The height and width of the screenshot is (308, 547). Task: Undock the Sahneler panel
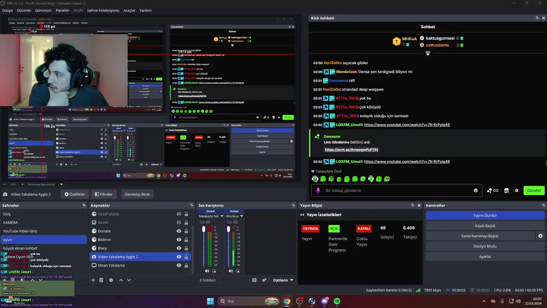click(x=84, y=205)
